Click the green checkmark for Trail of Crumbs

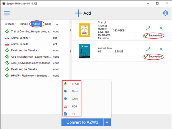[146, 35]
